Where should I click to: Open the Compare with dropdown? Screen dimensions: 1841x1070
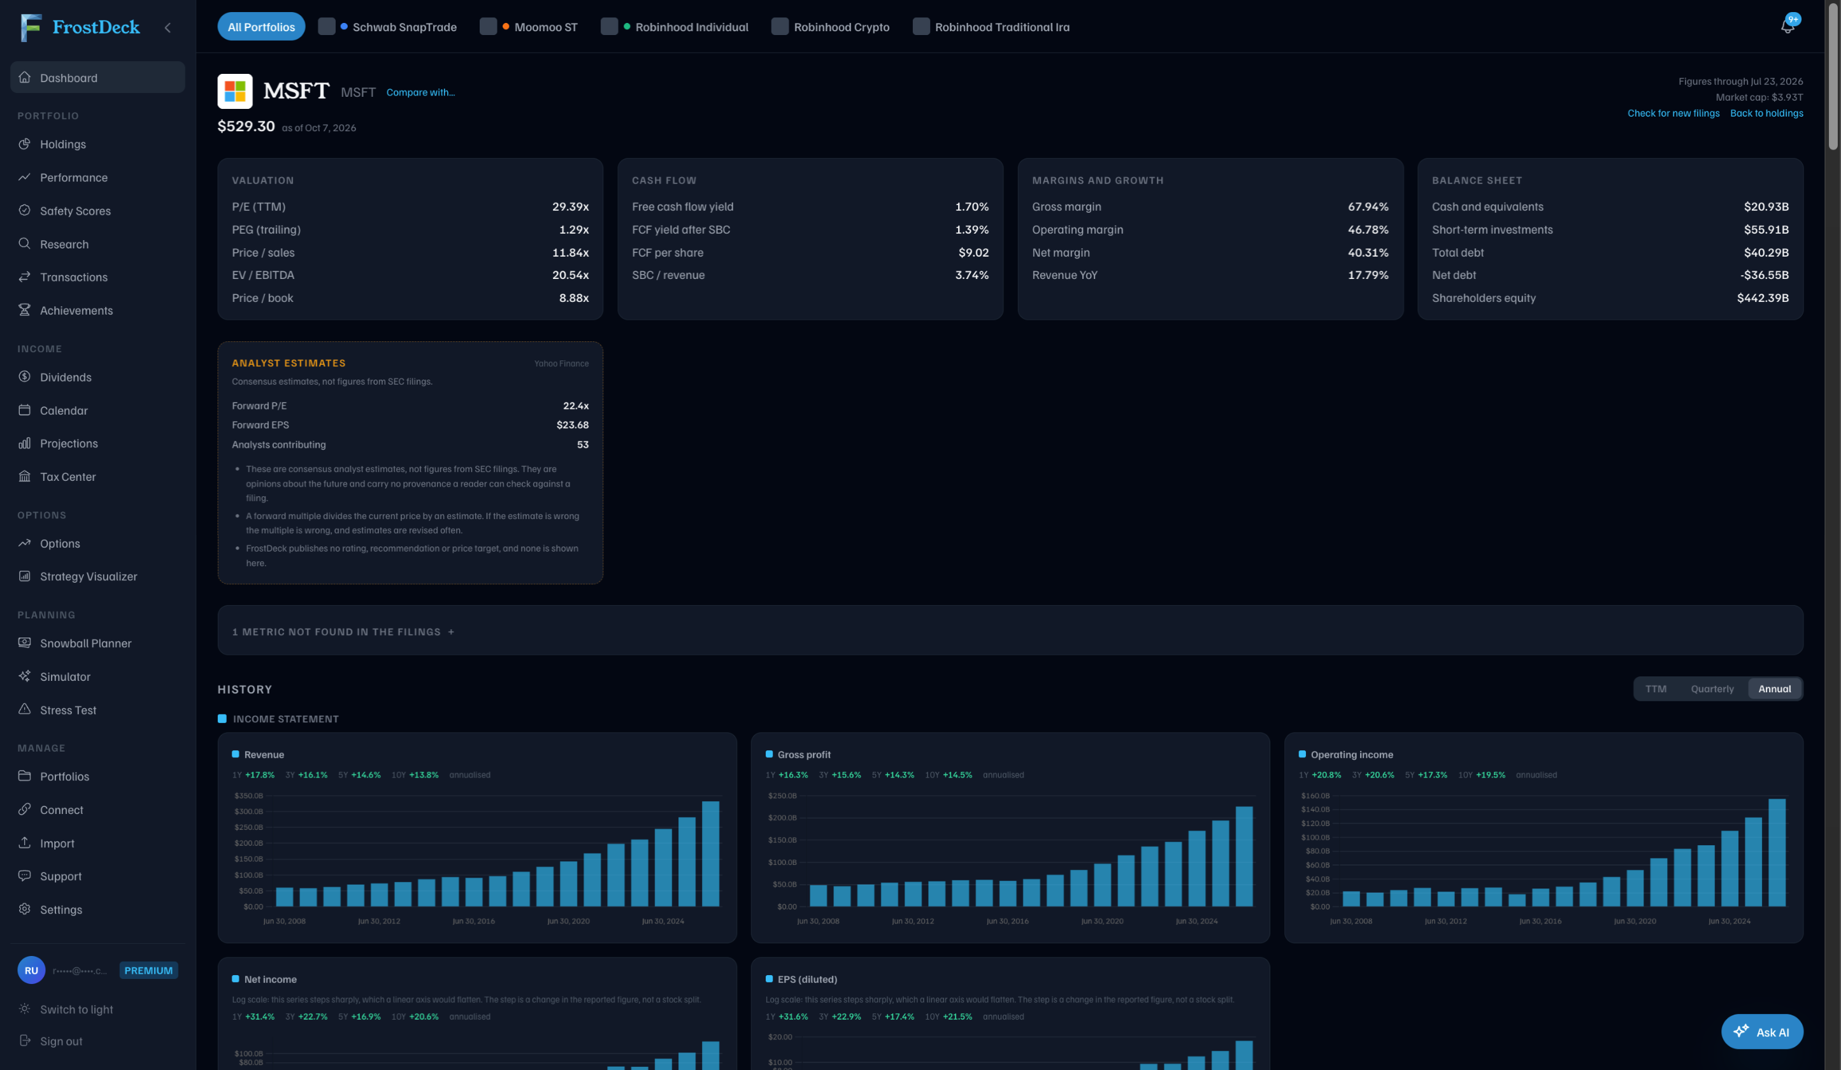420,92
